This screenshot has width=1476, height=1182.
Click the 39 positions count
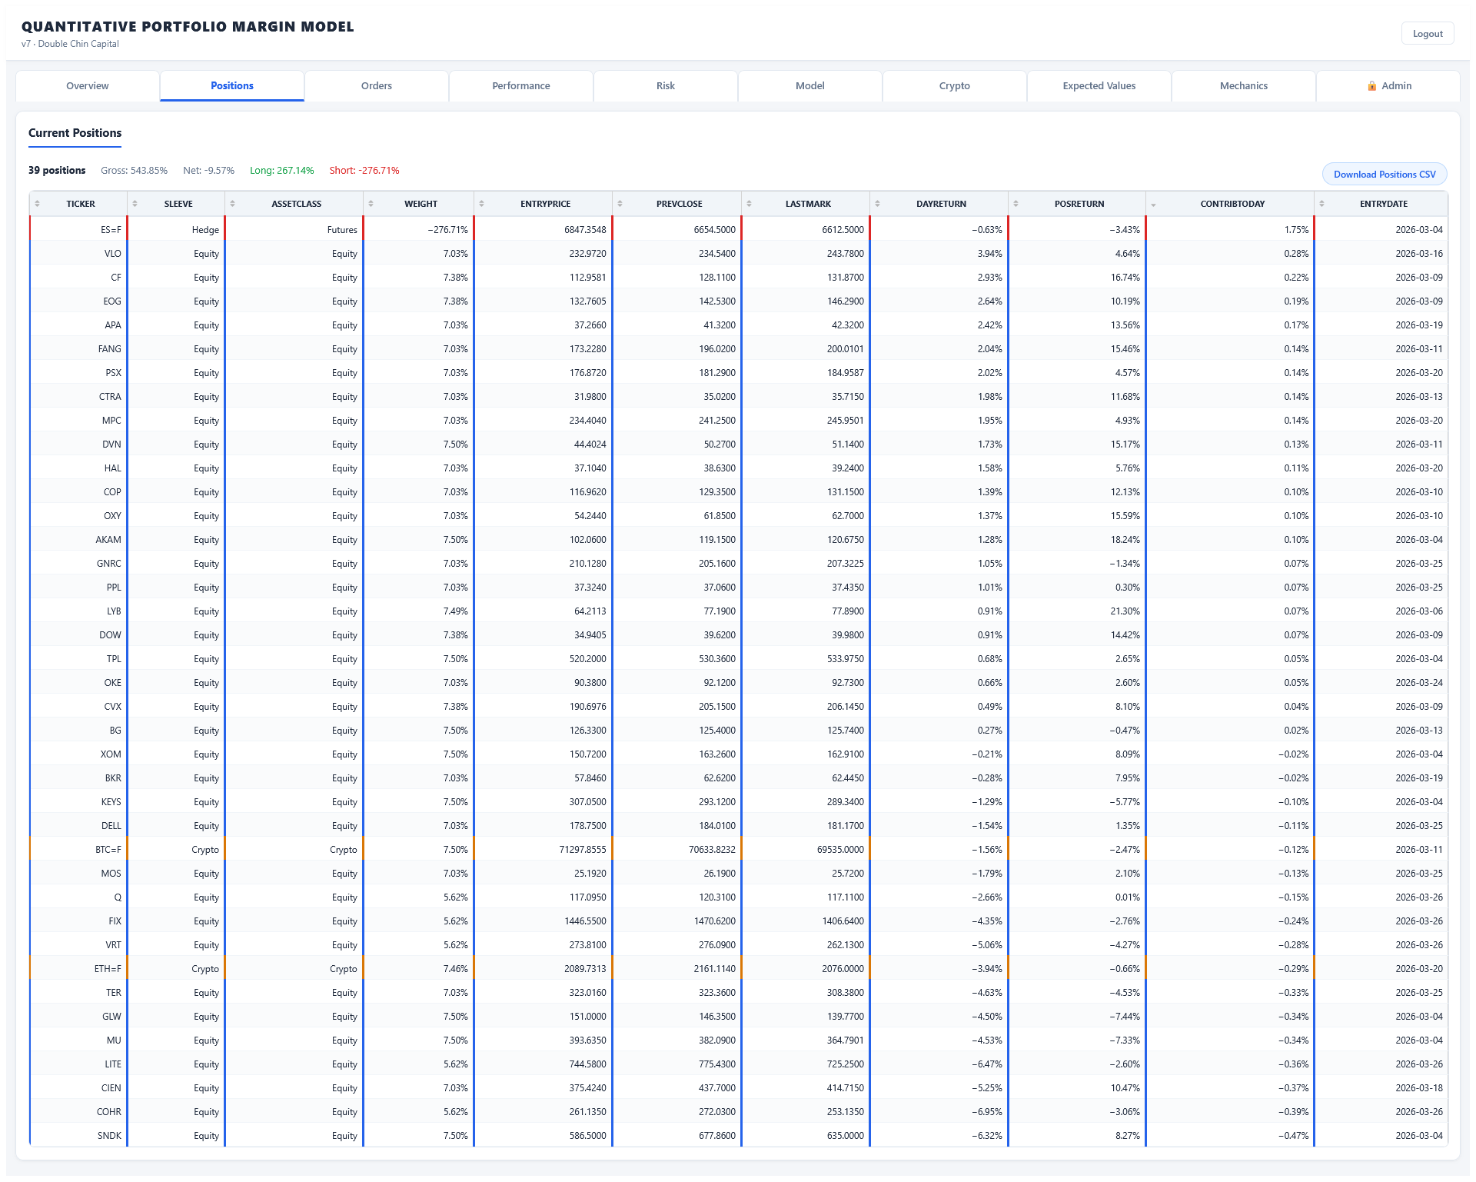(57, 171)
